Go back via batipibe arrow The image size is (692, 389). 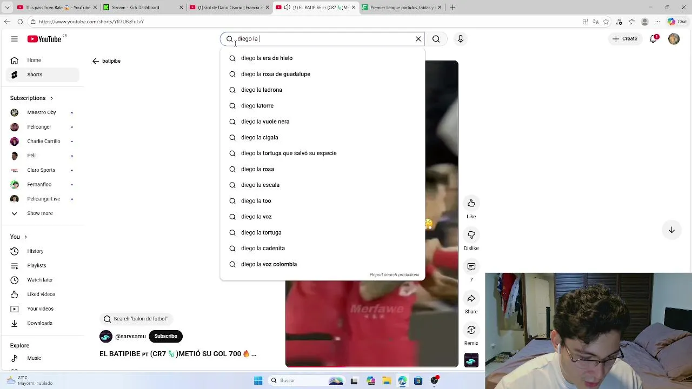[x=96, y=61]
